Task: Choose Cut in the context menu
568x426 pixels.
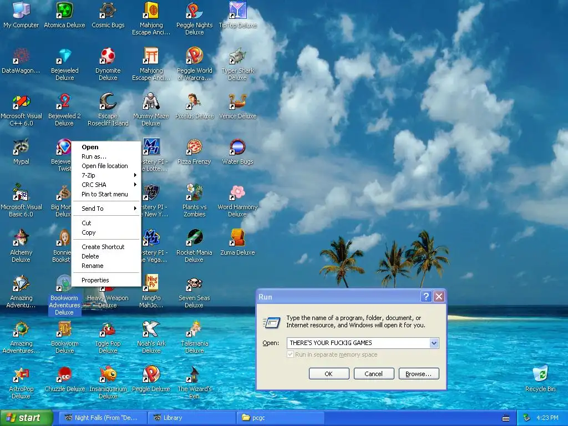Action: (x=106, y=223)
